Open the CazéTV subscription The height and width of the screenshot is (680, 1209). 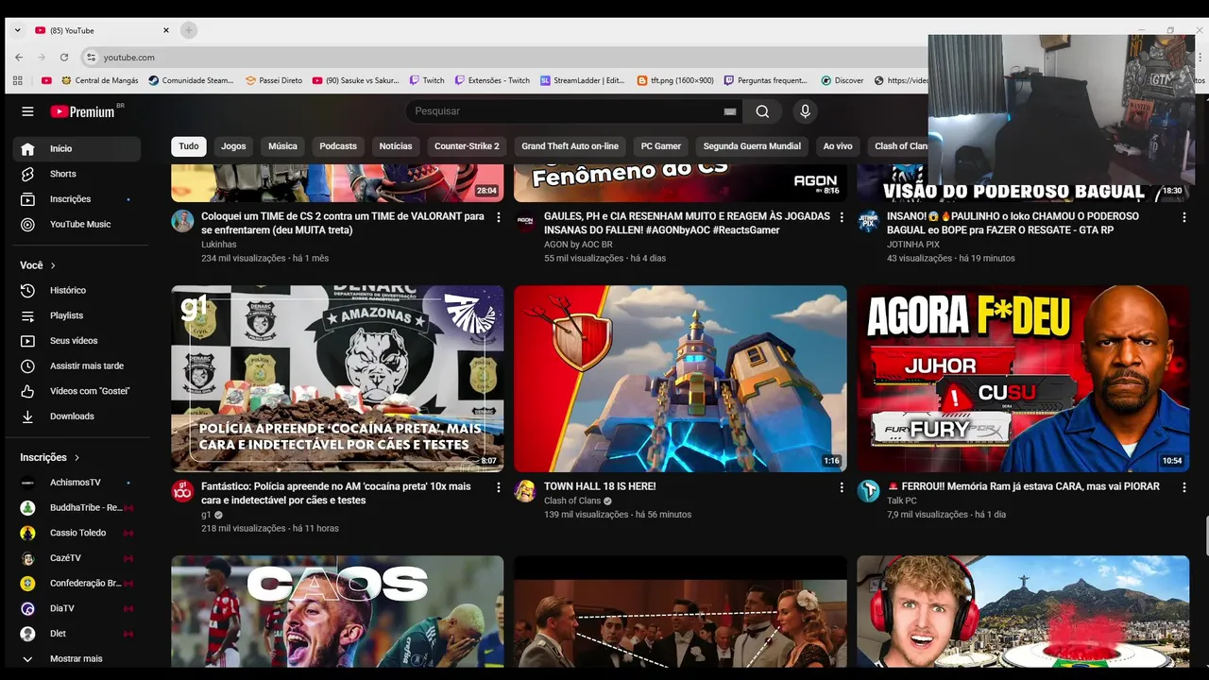(x=77, y=558)
